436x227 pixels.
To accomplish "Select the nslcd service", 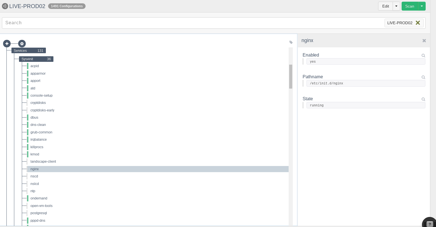I will [x=35, y=184].
